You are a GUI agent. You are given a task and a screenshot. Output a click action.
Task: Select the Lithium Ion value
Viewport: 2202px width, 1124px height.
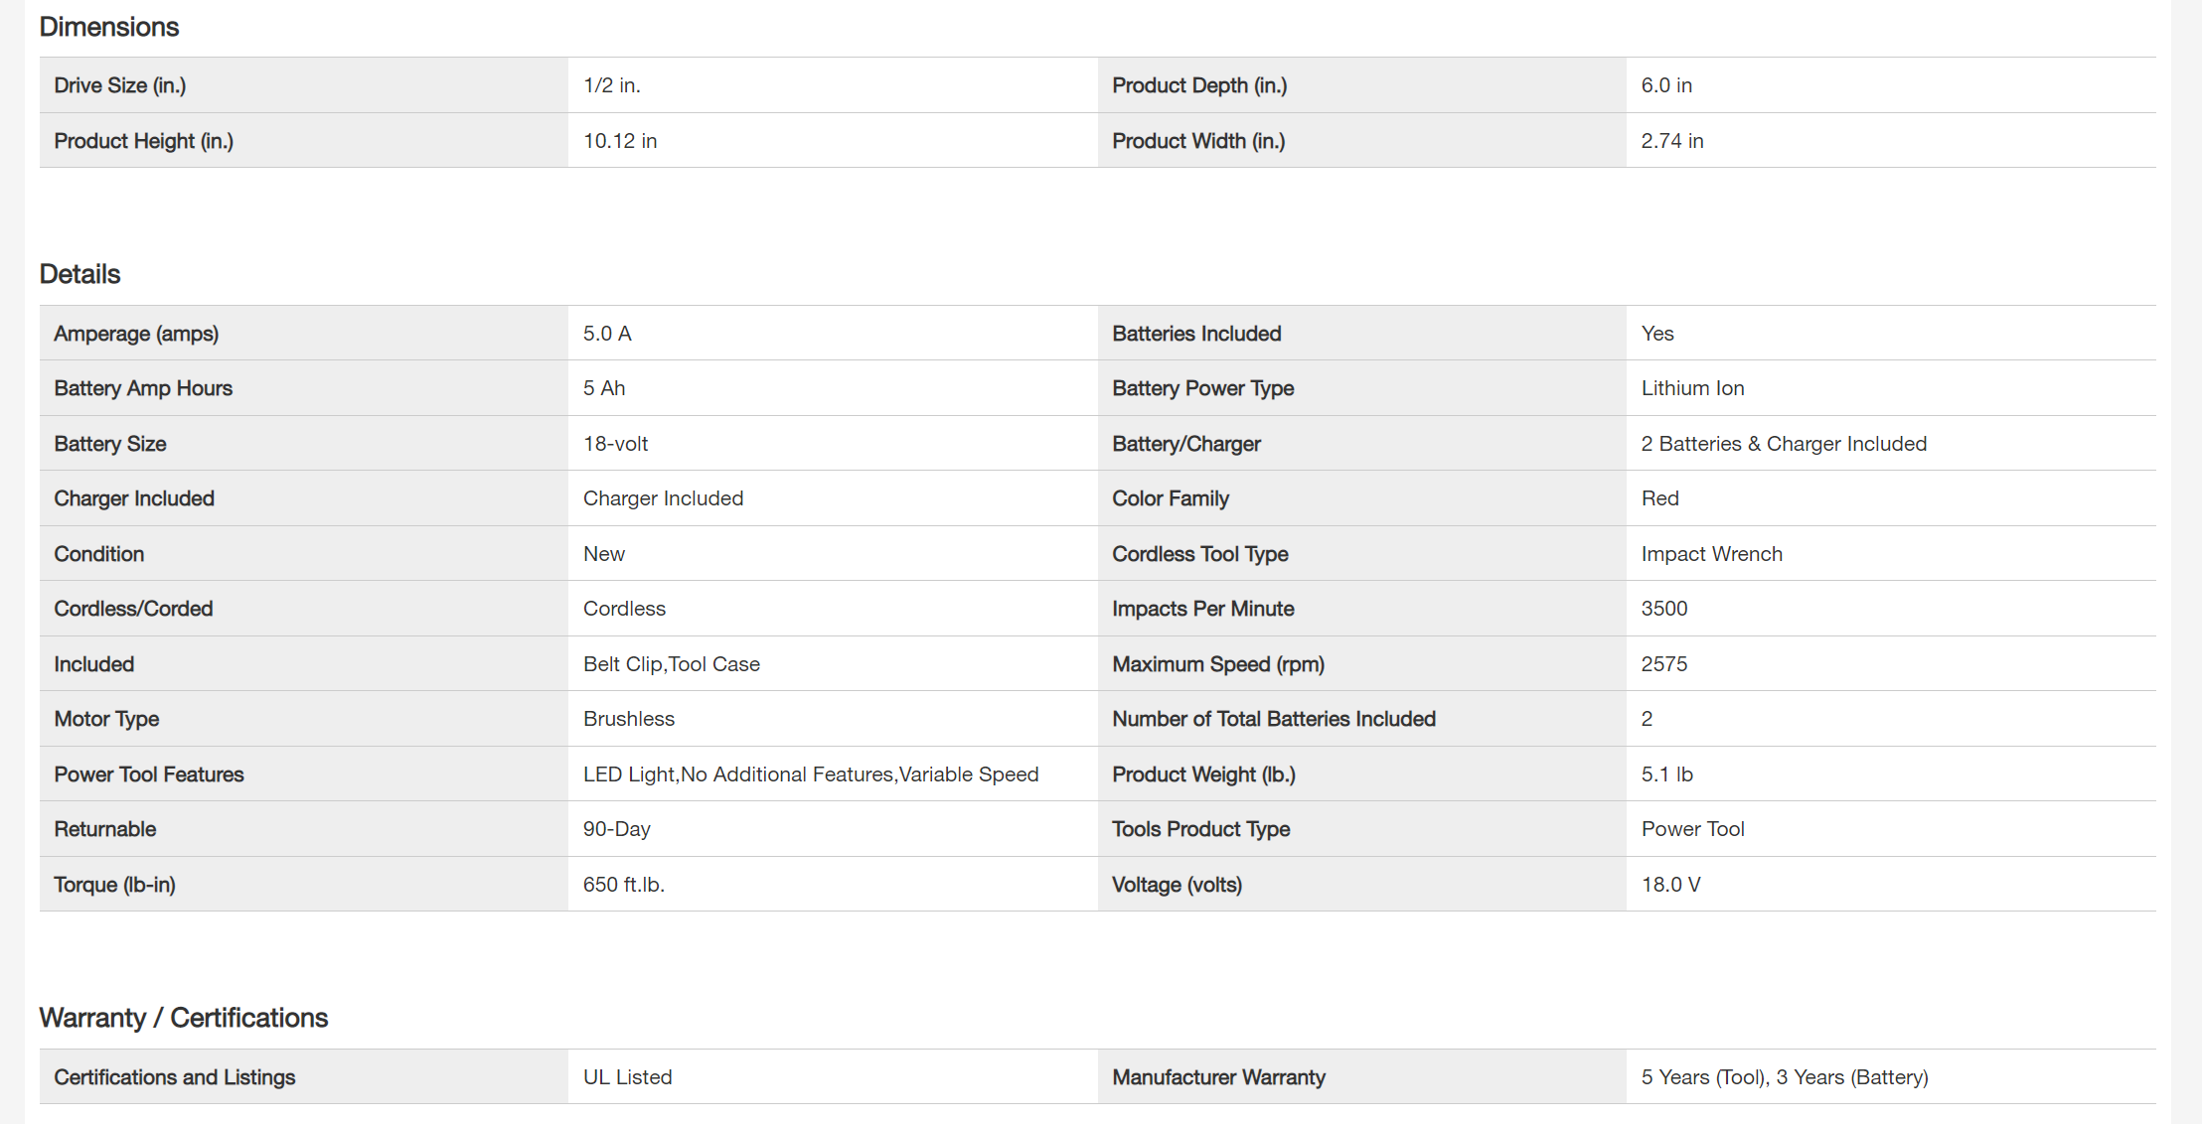tap(1692, 388)
